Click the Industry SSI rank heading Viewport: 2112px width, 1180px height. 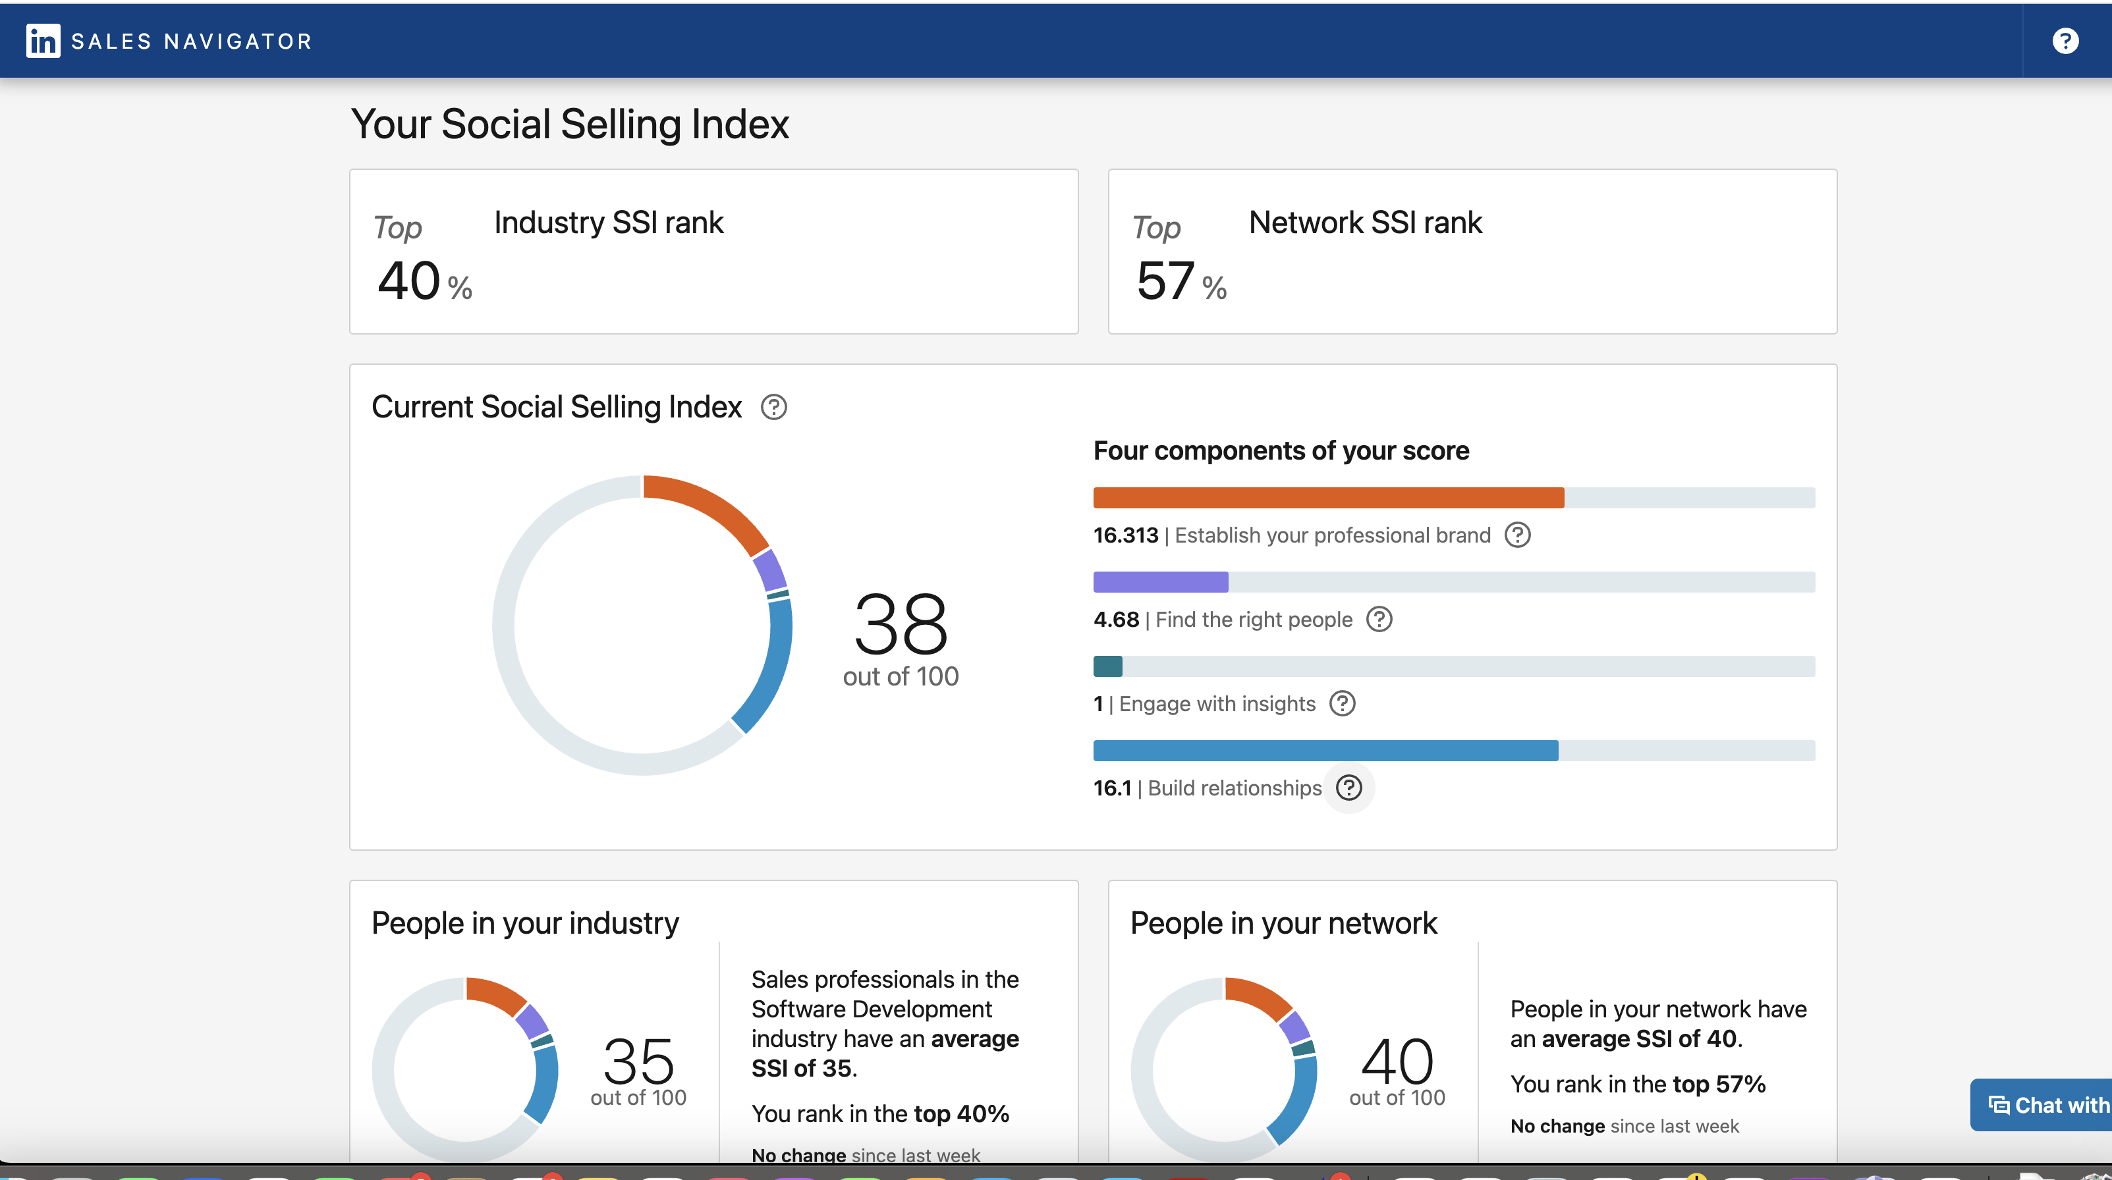click(x=609, y=223)
